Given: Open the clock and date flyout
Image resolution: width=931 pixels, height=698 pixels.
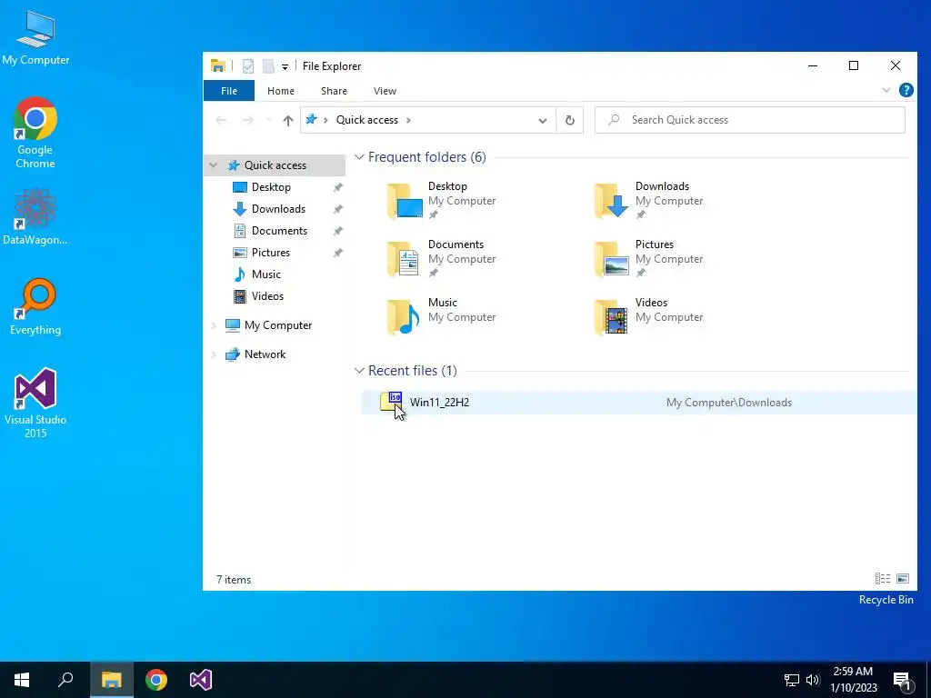Looking at the screenshot, I should [853, 680].
